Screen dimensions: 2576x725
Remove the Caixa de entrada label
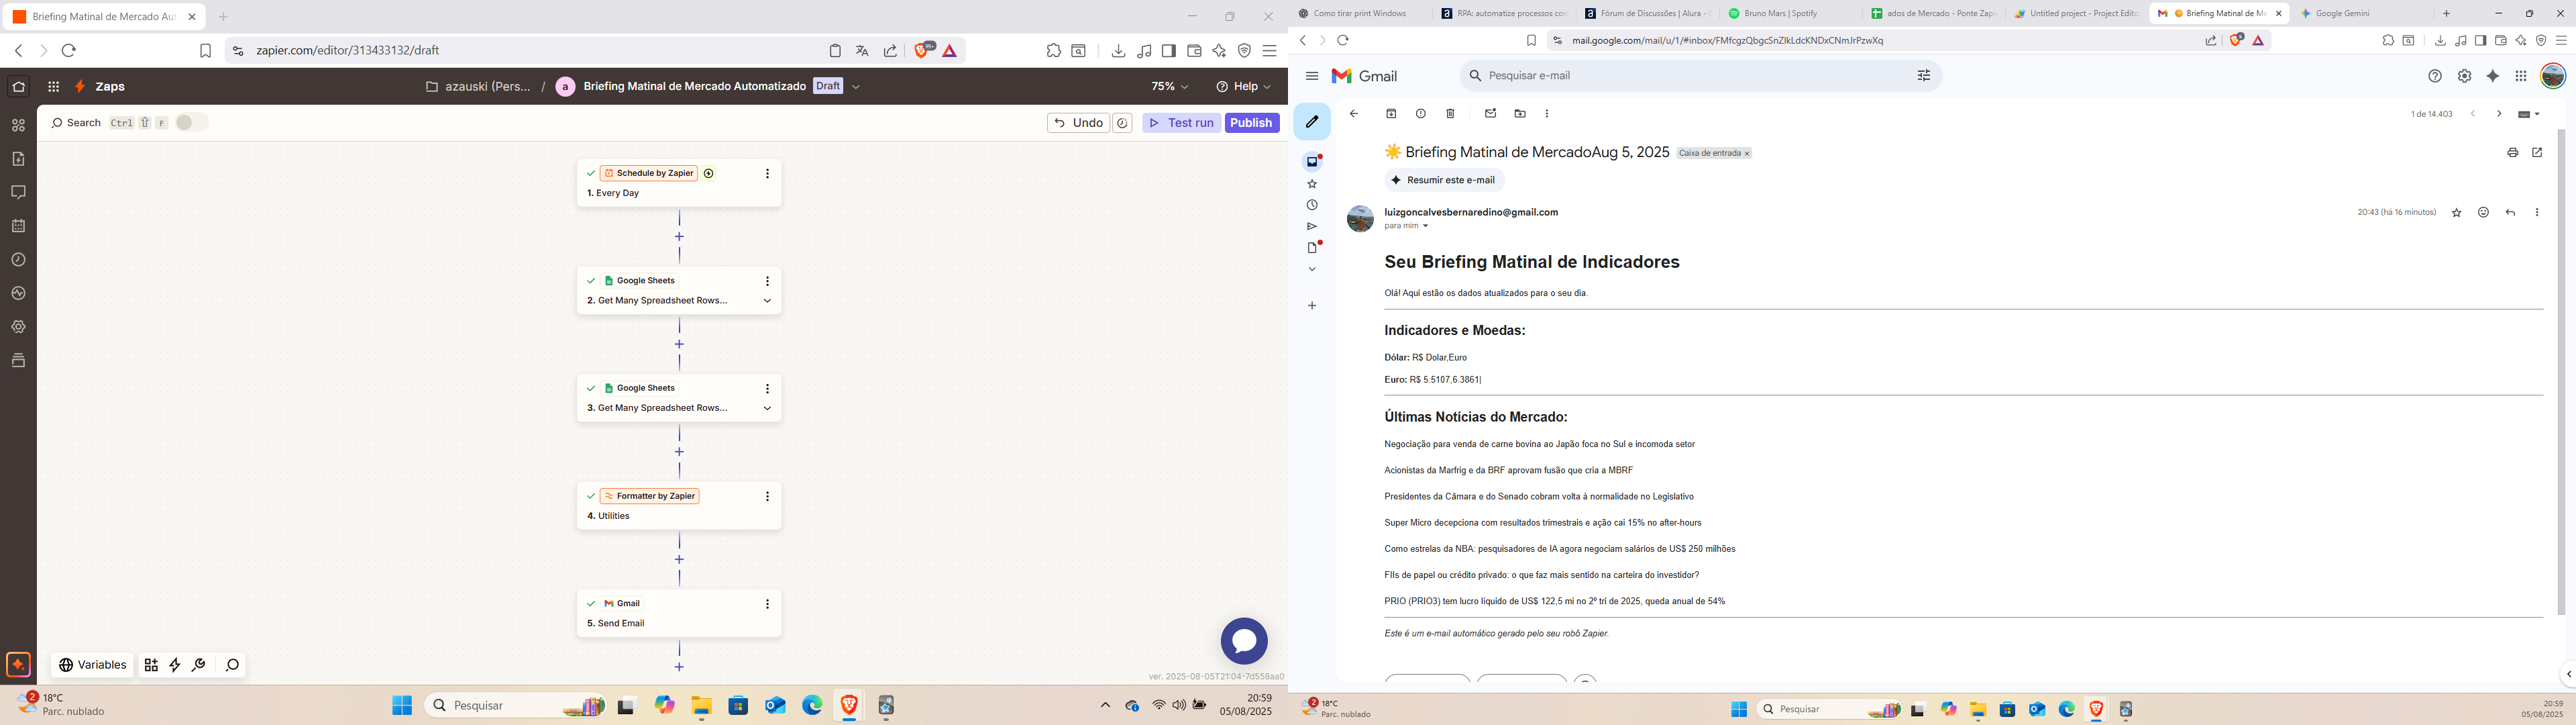click(1747, 154)
